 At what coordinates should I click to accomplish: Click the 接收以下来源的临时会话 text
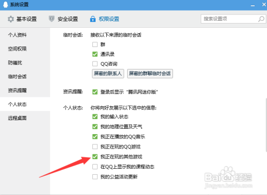pyautogui.click(x=116, y=35)
